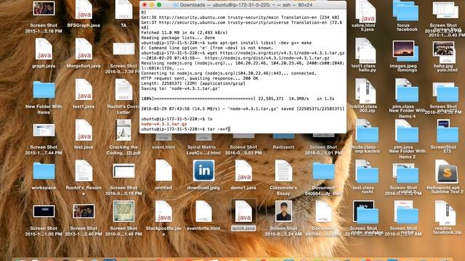Select portrait Screen Shot 2016-0...5.24 AM
The image size is (465, 261).
point(283,212)
